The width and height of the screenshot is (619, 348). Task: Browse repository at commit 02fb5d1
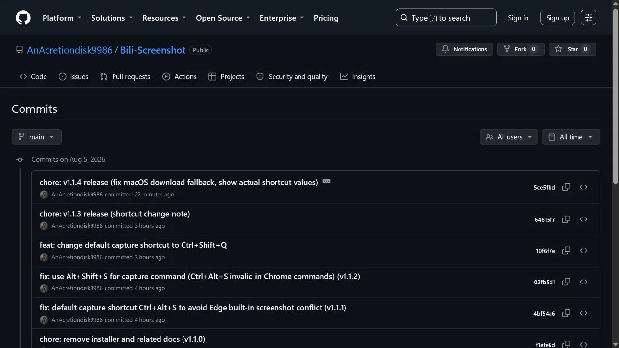point(583,282)
